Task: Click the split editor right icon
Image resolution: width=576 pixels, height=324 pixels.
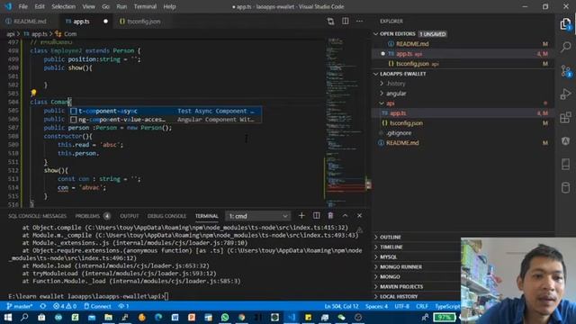Action: (346, 22)
